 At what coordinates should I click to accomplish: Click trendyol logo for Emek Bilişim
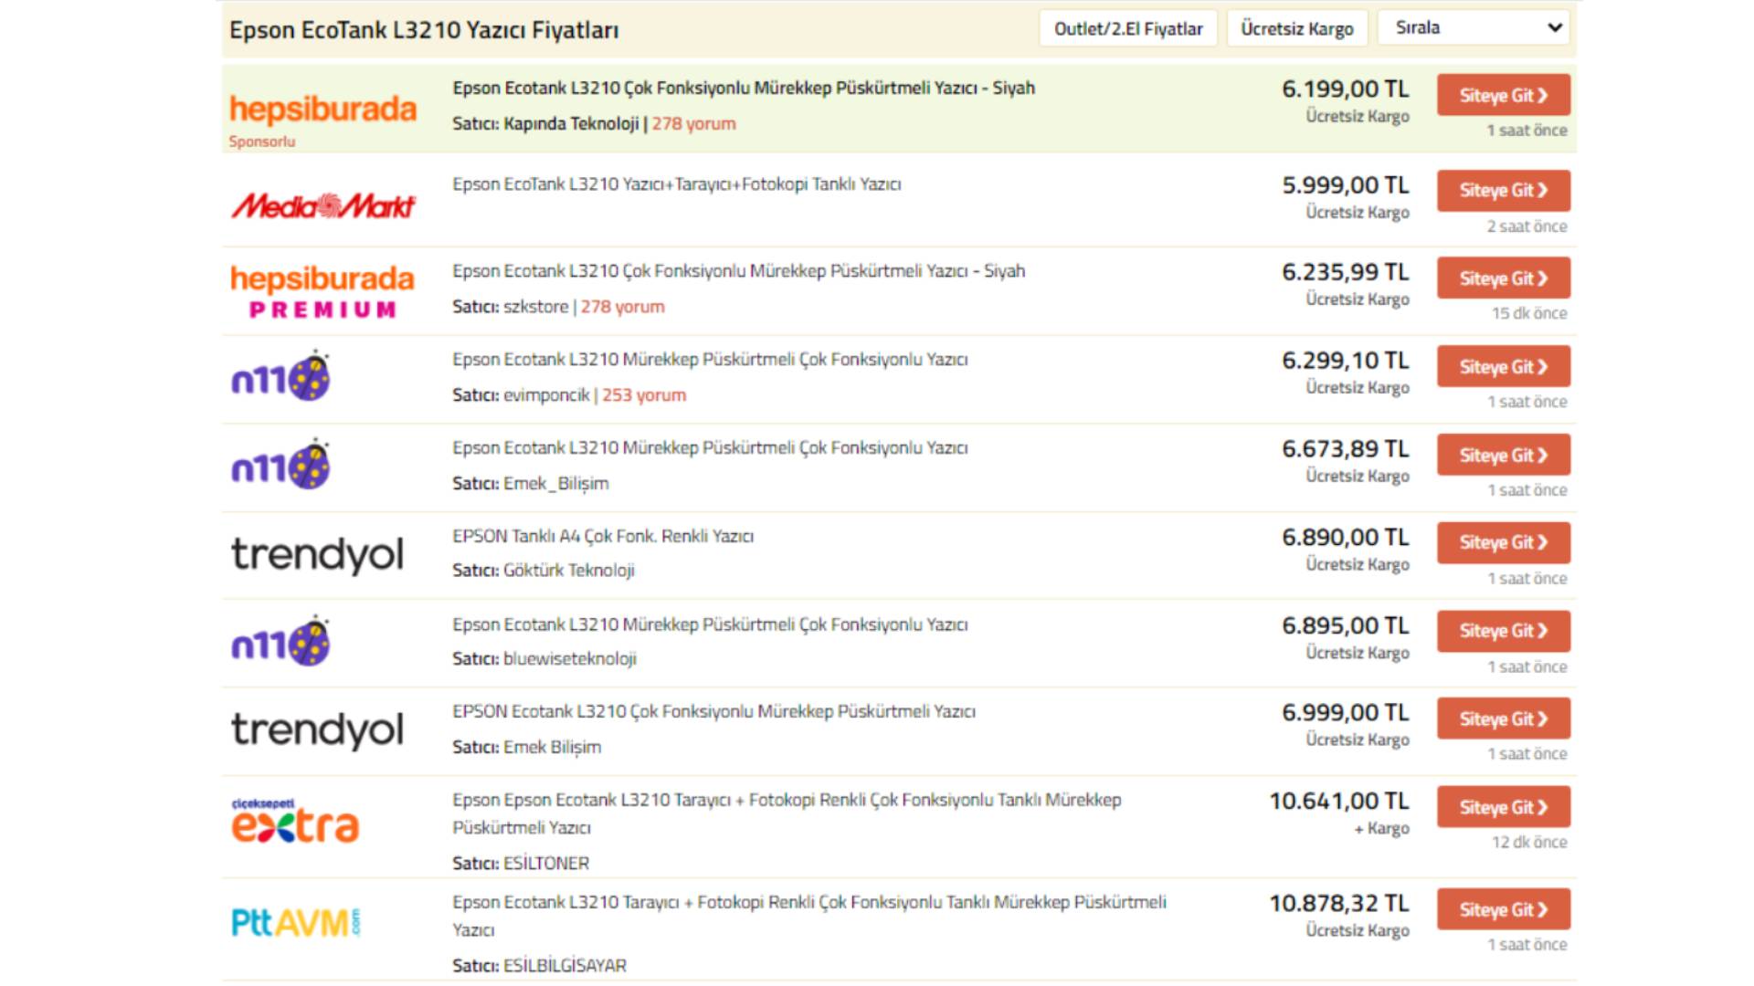click(317, 729)
